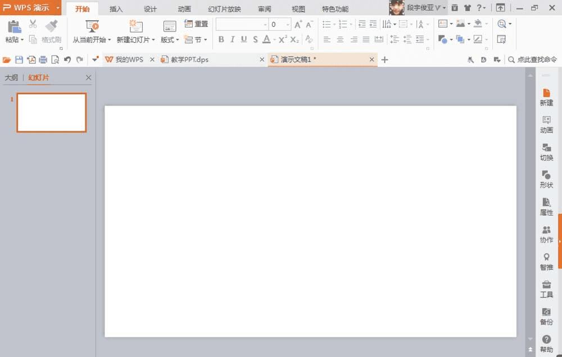Open the user account 段宇俊亚 dropdown
This screenshot has height=357, width=562.
tap(444, 7)
